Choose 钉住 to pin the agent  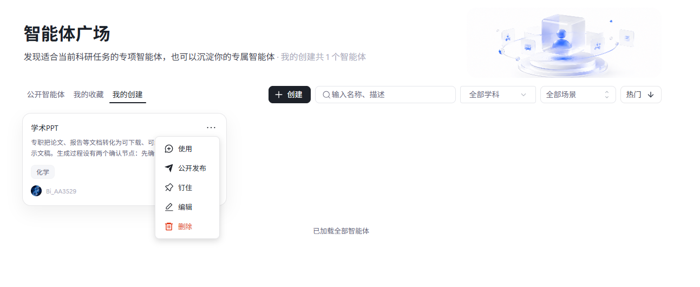(x=187, y=188)
